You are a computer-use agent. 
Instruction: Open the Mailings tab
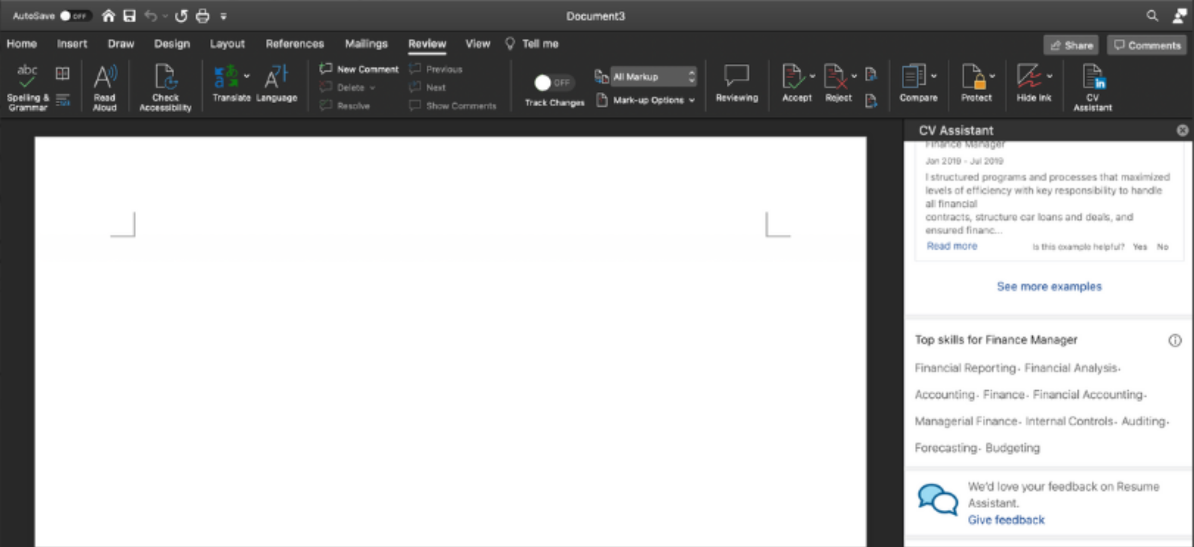pyautogui.click(x=367, y=44)
